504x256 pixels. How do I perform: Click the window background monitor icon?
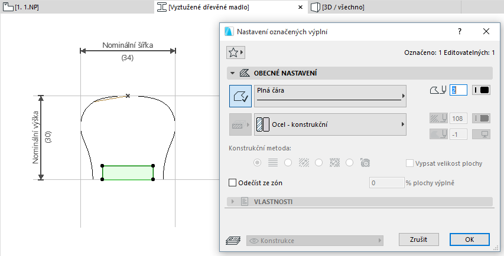[481, 134]
